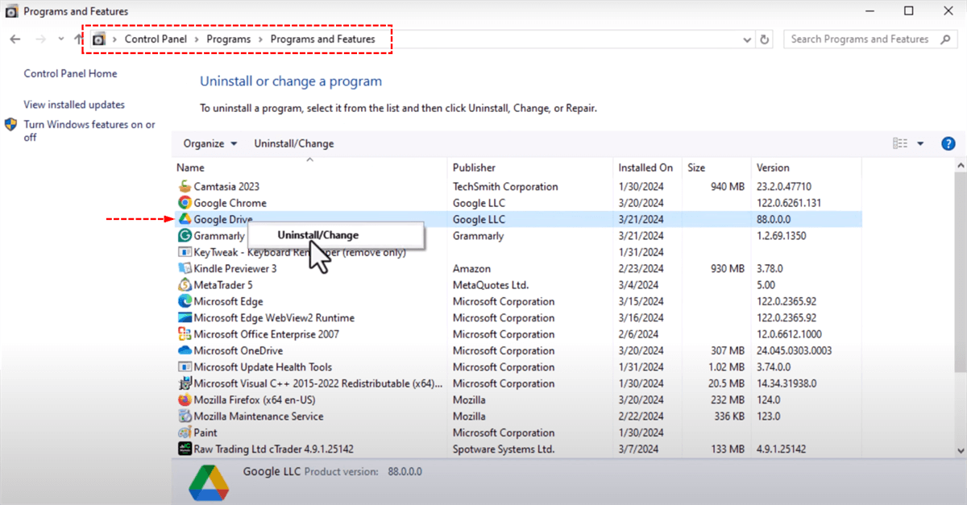Click the Microsoft Edge icon in list
The height and width of the screenshot is (505, 967).
[x=185, y=301]
